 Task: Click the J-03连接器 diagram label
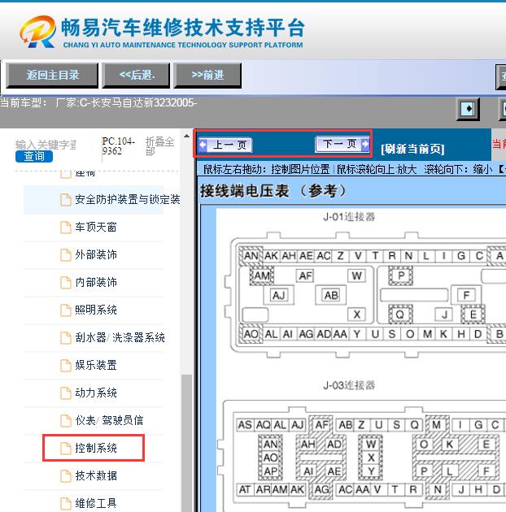349,385
